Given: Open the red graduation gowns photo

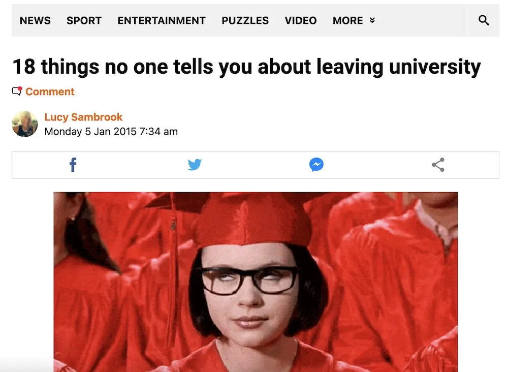Looking at the screenshot, I should tap(256, 282).
